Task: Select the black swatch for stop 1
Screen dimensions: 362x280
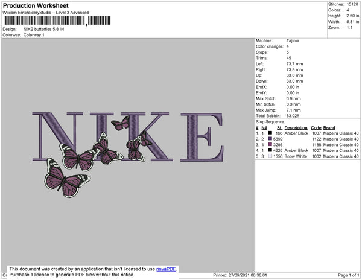Action: [x=270, y=133]
